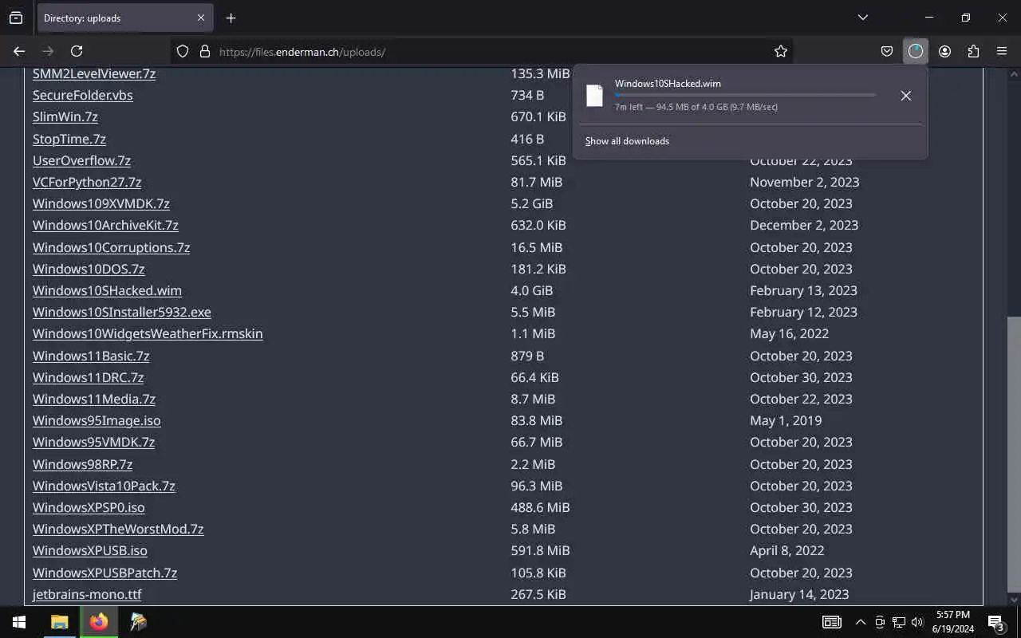The height and width of the screenshot is (638, 1021).
Task: View site security padlock information
Action: [x=205, y=51]
